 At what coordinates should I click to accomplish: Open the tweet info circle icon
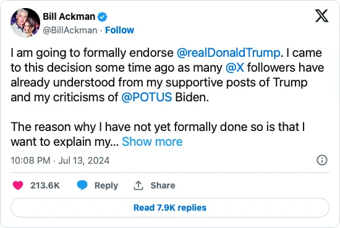[x=322, y=160]
